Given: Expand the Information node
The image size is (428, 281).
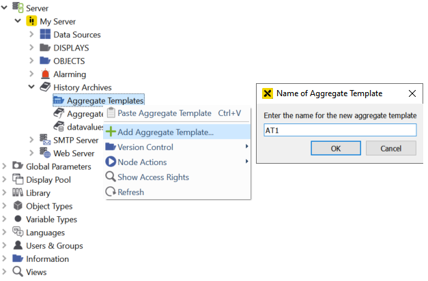Looking at the screenshot, I should pyautogui.click(x=4, y=258).
